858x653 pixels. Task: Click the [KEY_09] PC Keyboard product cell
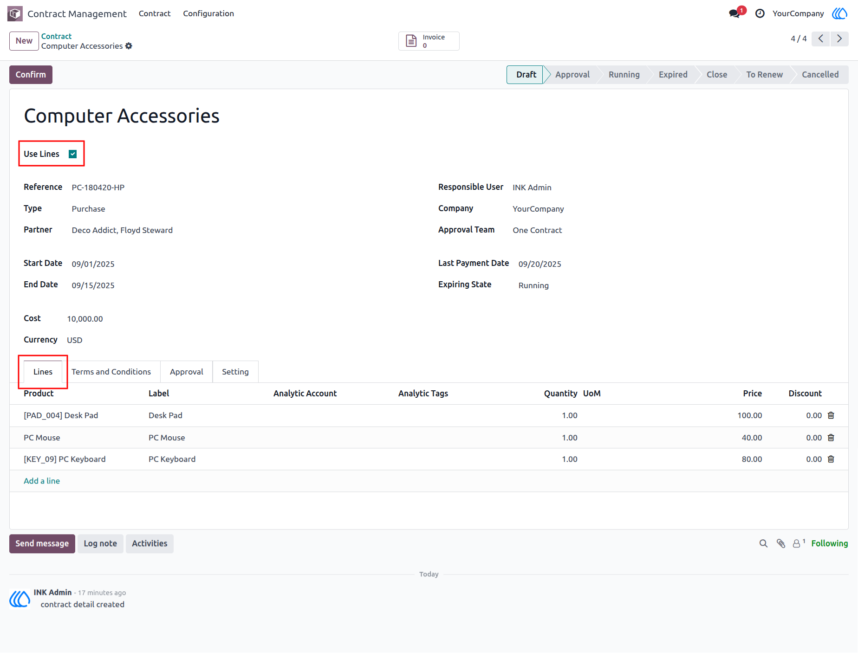(x=65, y=459)
